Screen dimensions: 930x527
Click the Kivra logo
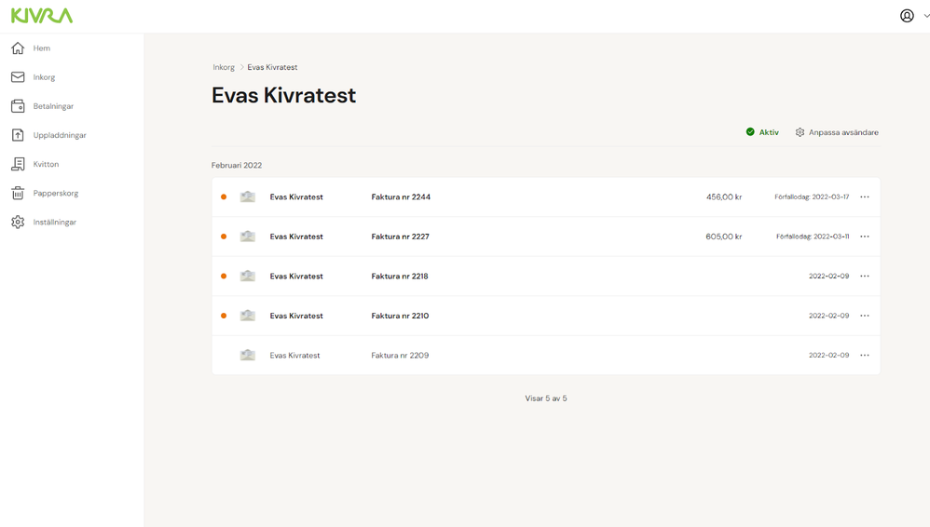click(x=42, y=16)
